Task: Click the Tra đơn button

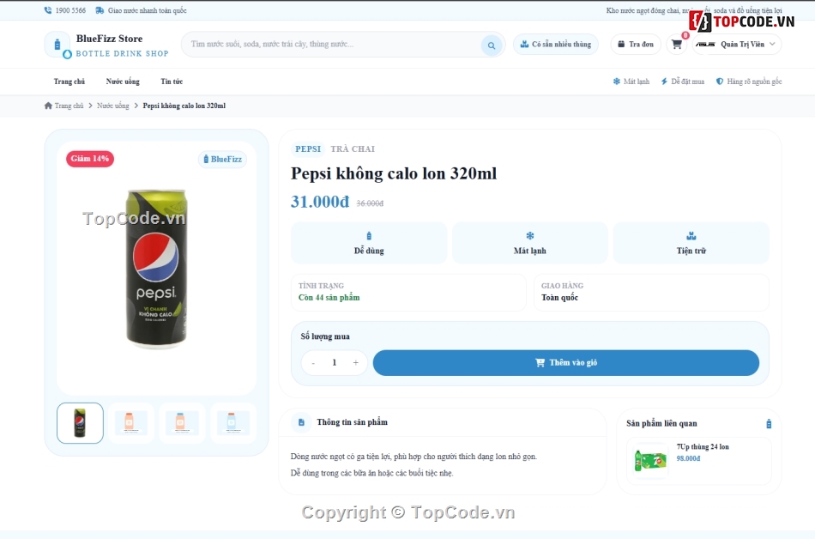Action: 636,44
